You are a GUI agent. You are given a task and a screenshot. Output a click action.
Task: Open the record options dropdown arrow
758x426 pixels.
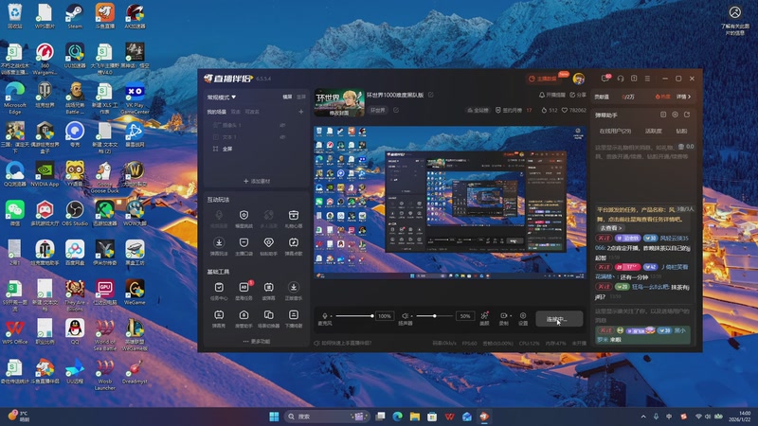coord(511,316)
